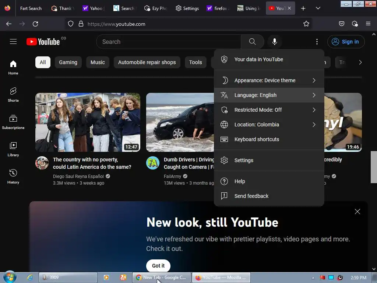
Task: Click the page vertical scrollbar thumb
Action: 374,167
